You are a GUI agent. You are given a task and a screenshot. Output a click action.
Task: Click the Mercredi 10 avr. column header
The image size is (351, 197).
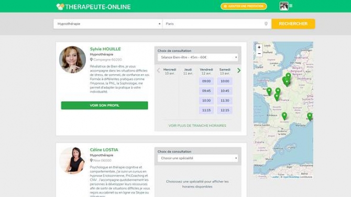pyautogui.click(x=170, y=72)
